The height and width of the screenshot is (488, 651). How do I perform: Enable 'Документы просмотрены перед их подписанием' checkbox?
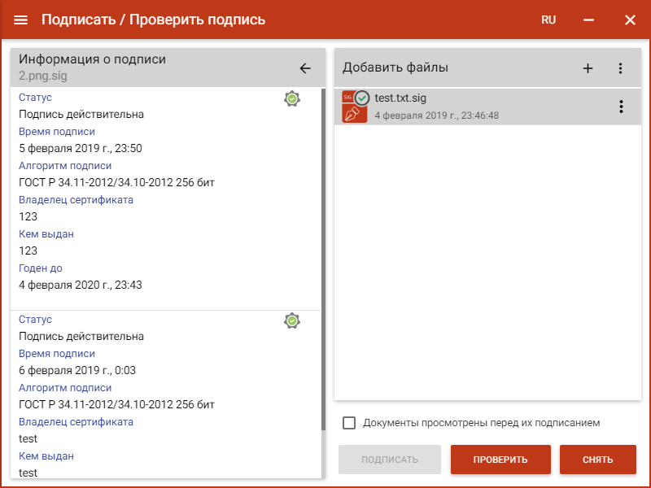tap(350, 423)
